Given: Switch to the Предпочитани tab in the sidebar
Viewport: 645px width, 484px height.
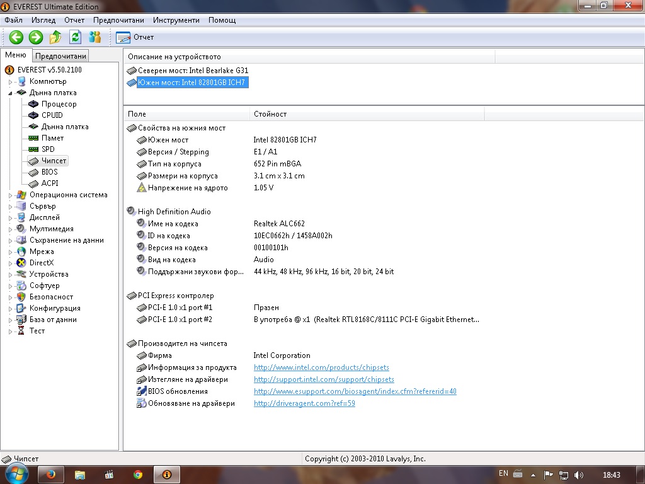Looking at the screenshot, I should pyautogui.click(x=60, y=56).
